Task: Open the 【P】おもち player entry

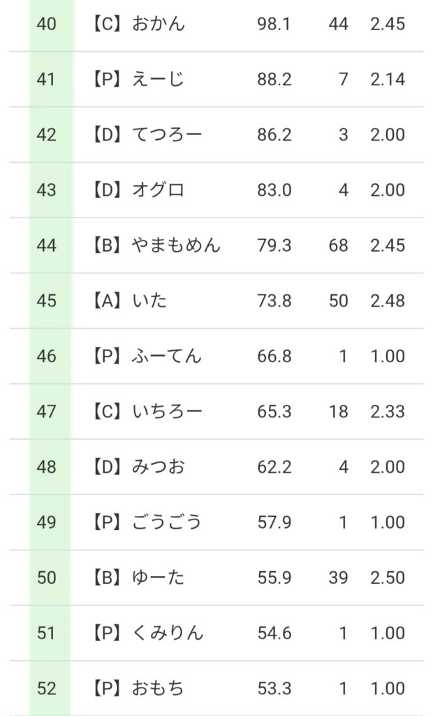Action: coord(138,688)
